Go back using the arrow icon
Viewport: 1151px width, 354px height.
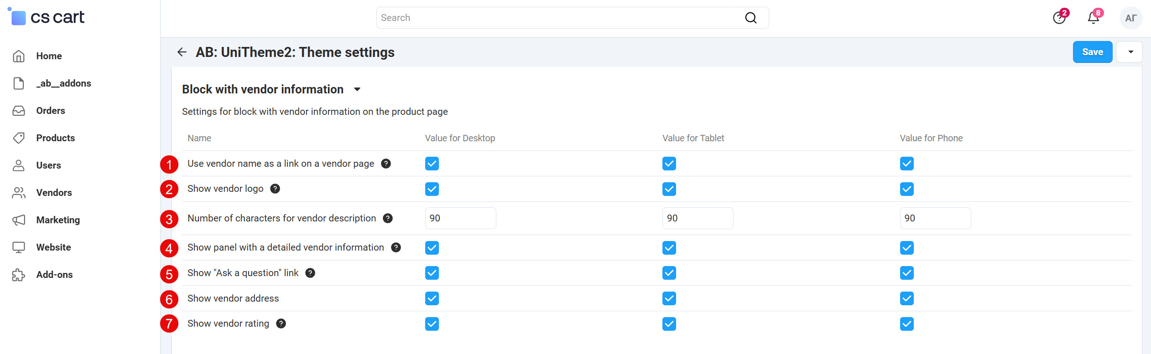(x=182, y=52)
